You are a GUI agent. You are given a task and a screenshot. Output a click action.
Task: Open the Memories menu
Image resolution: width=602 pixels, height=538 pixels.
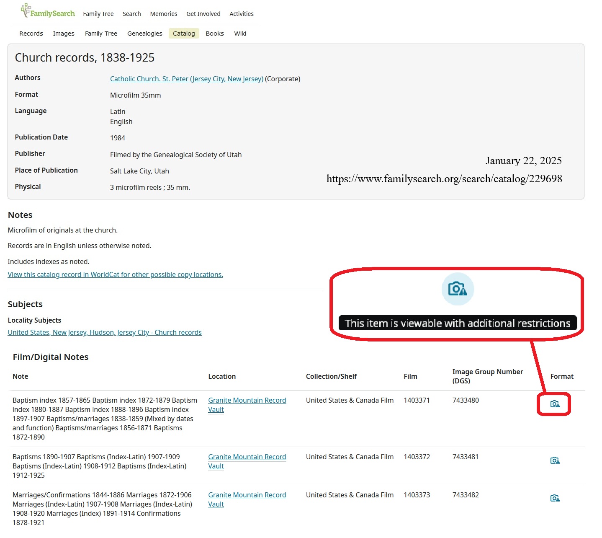pos(164,14)
